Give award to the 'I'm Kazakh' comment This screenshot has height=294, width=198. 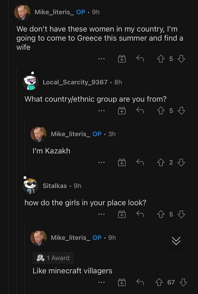pos(122,162)
